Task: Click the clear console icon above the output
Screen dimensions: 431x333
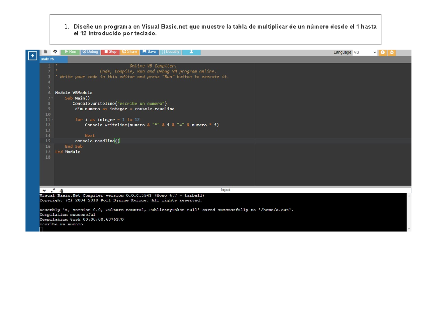Action: pos(61,190)
